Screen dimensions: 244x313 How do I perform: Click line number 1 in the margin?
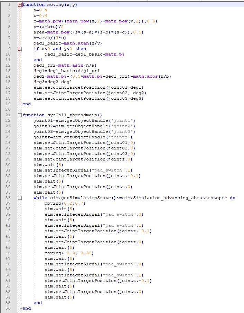[x=9, y=4]
